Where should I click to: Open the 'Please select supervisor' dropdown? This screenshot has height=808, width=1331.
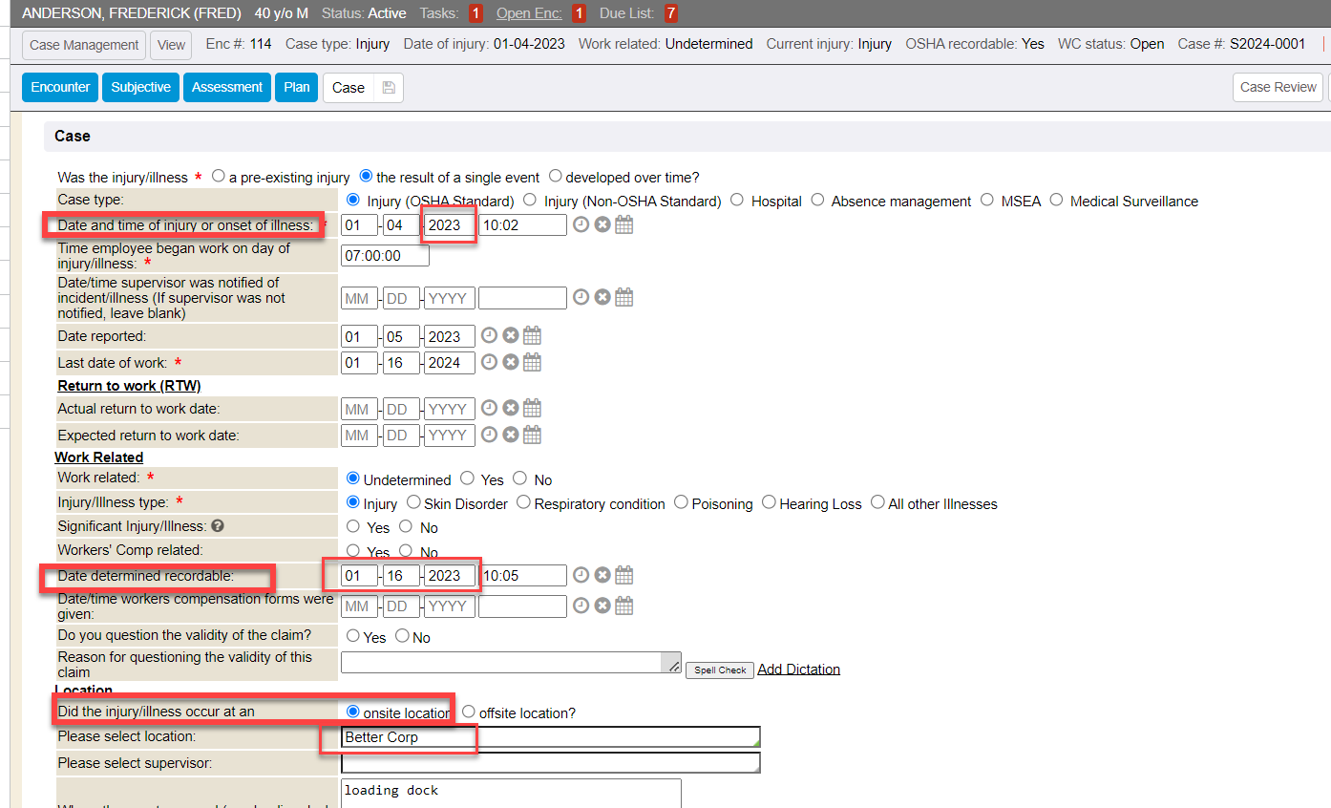pos(551,763)
